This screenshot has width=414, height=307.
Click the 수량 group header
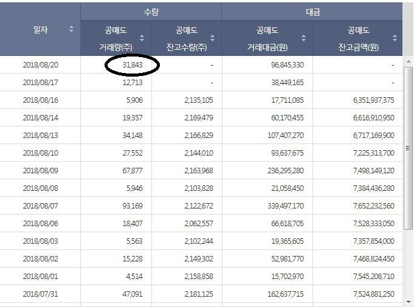[151, 12]
